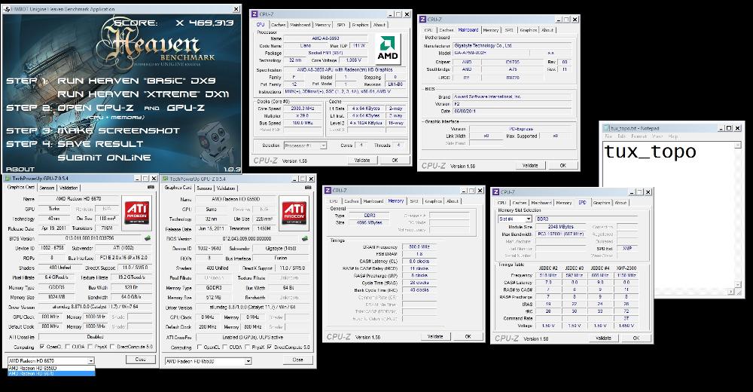Choose the highlighted AMD Radeon HD 6670 list entry
Screen dimensions: 753x392
(51, 373)
